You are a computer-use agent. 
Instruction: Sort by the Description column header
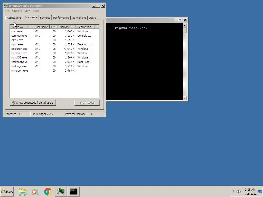click(x=85, y=27)
